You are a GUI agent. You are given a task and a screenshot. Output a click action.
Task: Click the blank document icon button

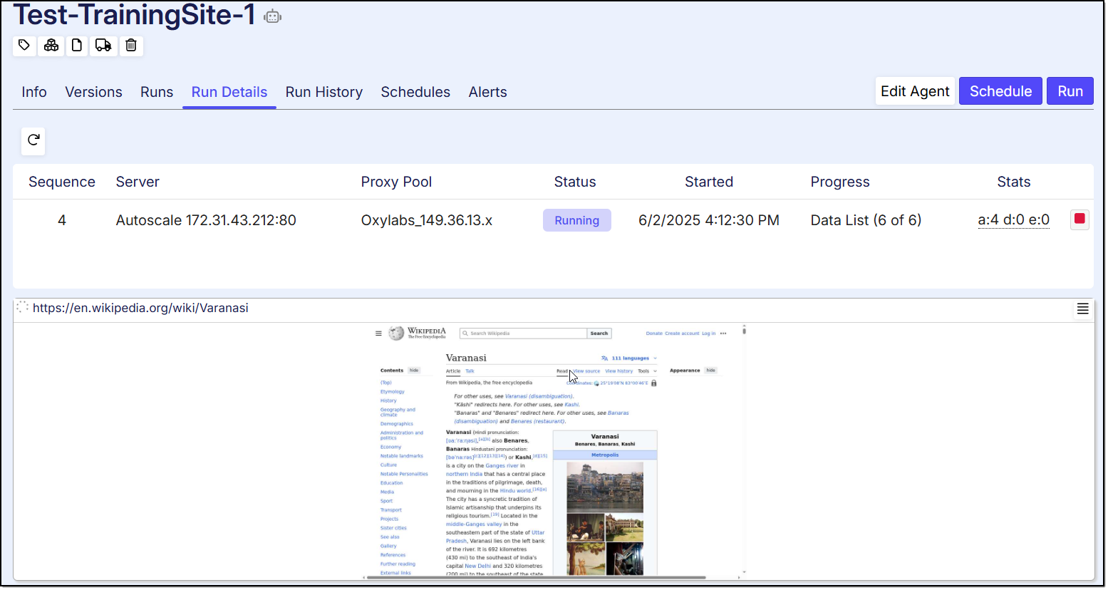click(77, 46)
